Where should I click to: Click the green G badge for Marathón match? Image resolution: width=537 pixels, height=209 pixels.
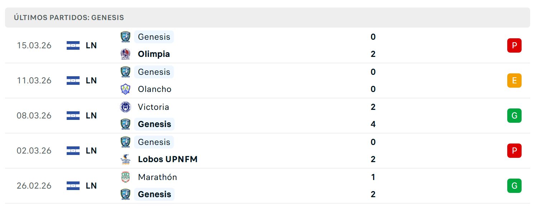514,186
